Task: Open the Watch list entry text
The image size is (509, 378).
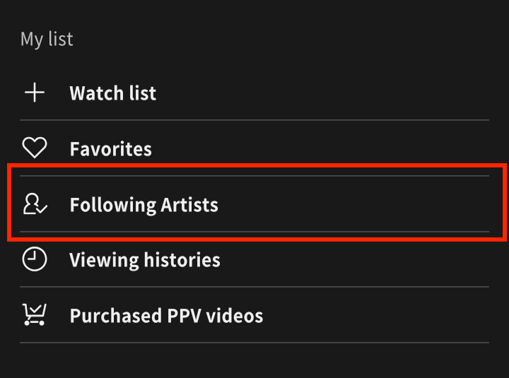Action: pyautogui.click(x=112, y=93)
